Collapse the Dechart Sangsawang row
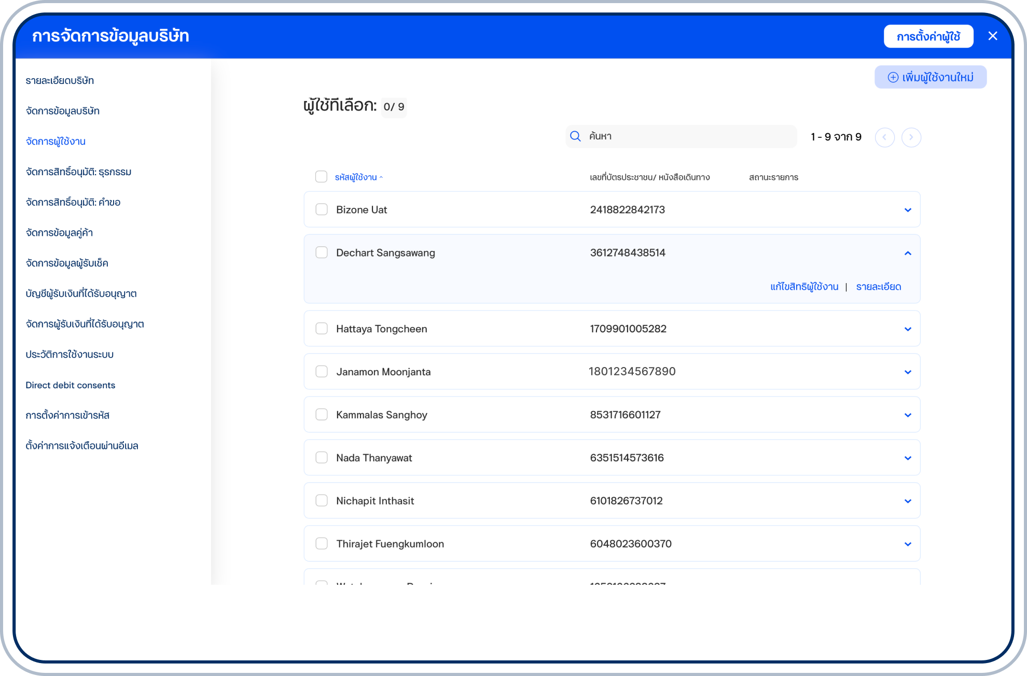This screenshot has height=676, width=1027. click(x=908, y=253)
